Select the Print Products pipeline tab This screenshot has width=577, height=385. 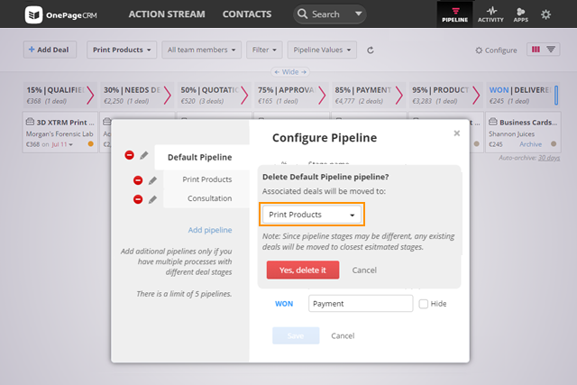click(206, 179)
